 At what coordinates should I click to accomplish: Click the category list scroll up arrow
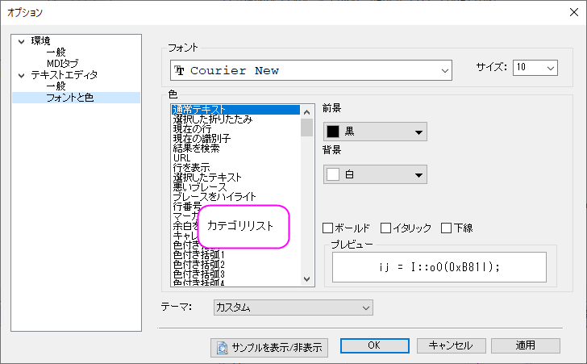(x=307, y=112)
